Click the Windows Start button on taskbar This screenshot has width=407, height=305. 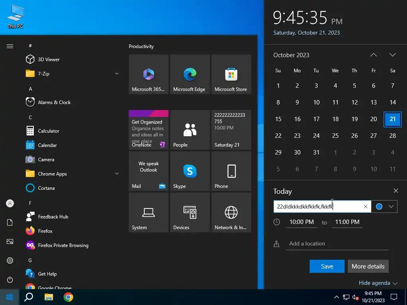coord(10,297)
